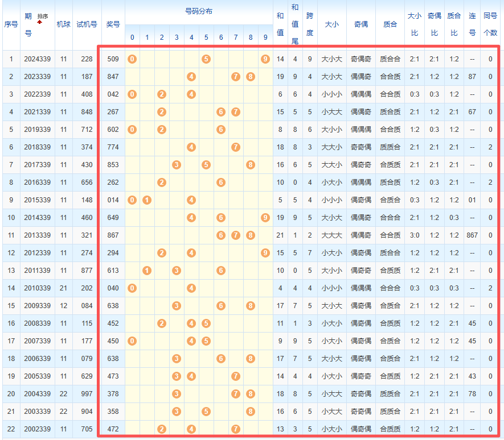Click digit 0 header under 号码分布
This screenshot has width=504, height=440.
(132, 38)
